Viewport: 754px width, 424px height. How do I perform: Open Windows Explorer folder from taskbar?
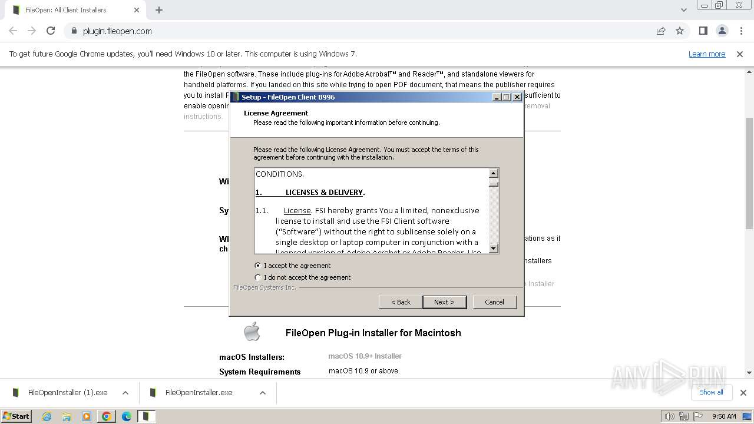[67, 416]
